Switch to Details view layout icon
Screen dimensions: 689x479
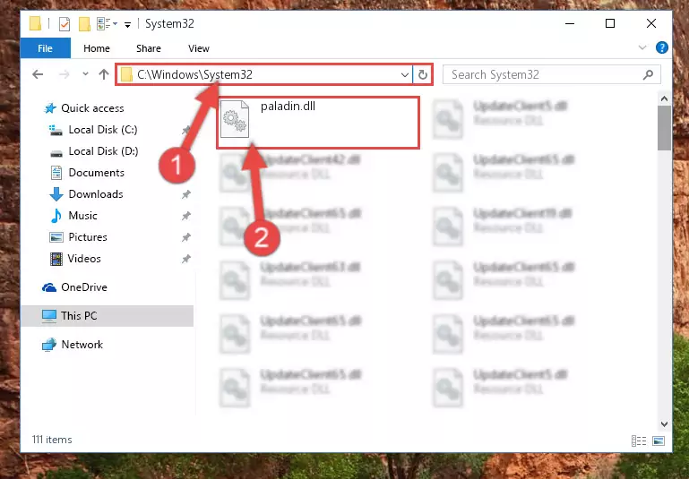coord(639,441)
